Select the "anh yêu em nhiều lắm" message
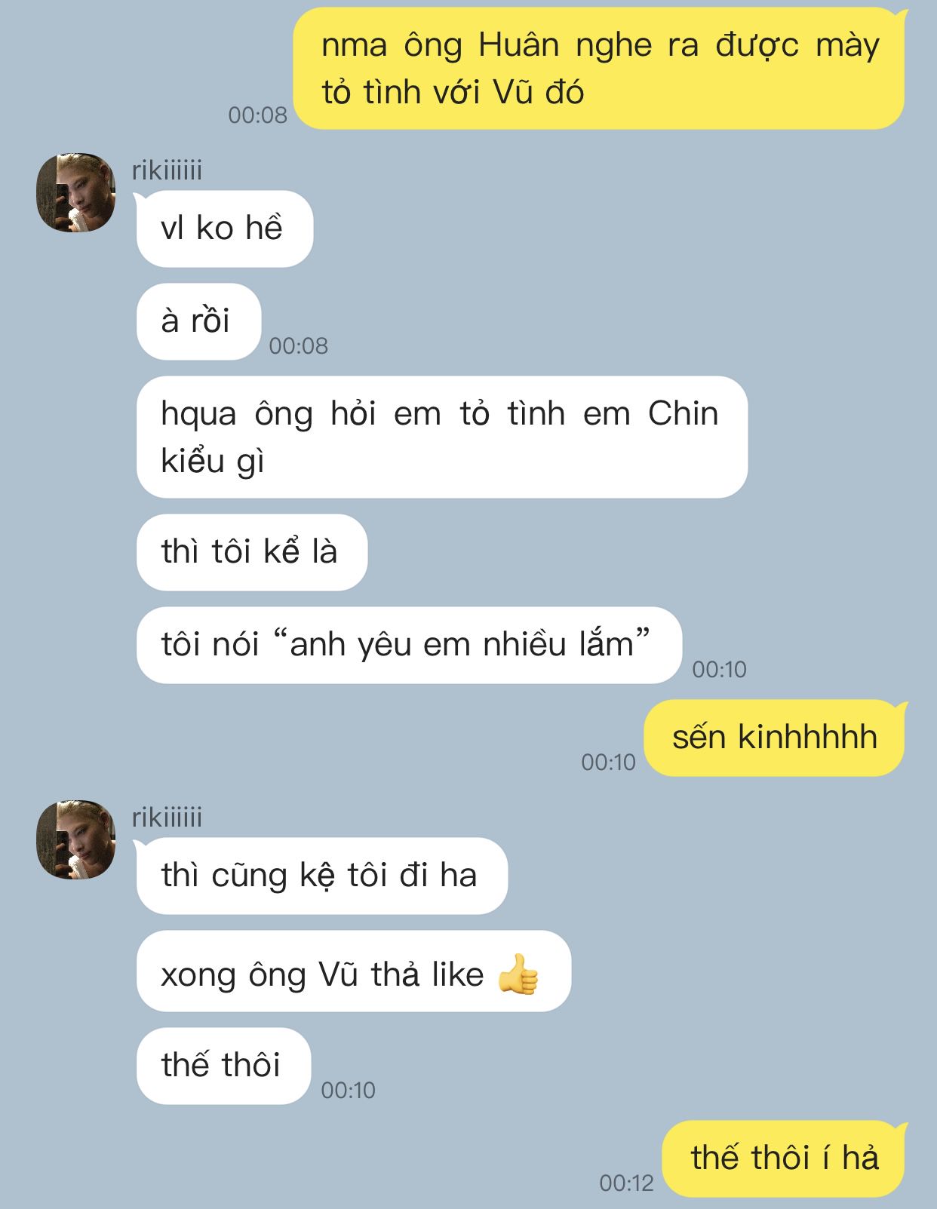Image resolution: width=937 pixels, height=1209 pixels. [x=408, y=645]
